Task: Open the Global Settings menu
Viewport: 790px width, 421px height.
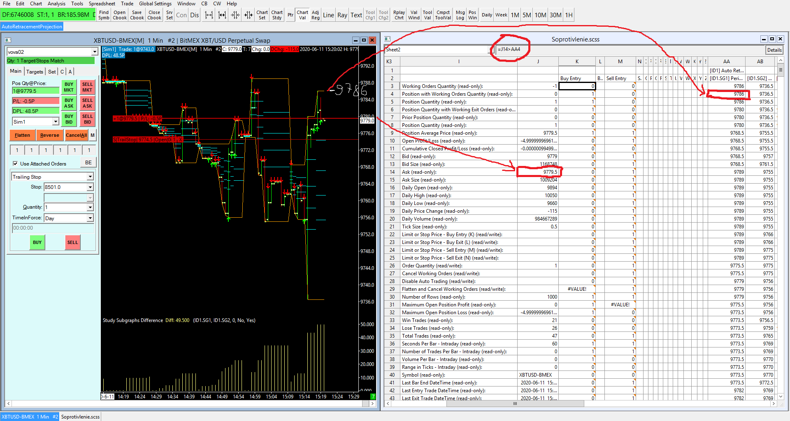Action: tap(155, 4)
